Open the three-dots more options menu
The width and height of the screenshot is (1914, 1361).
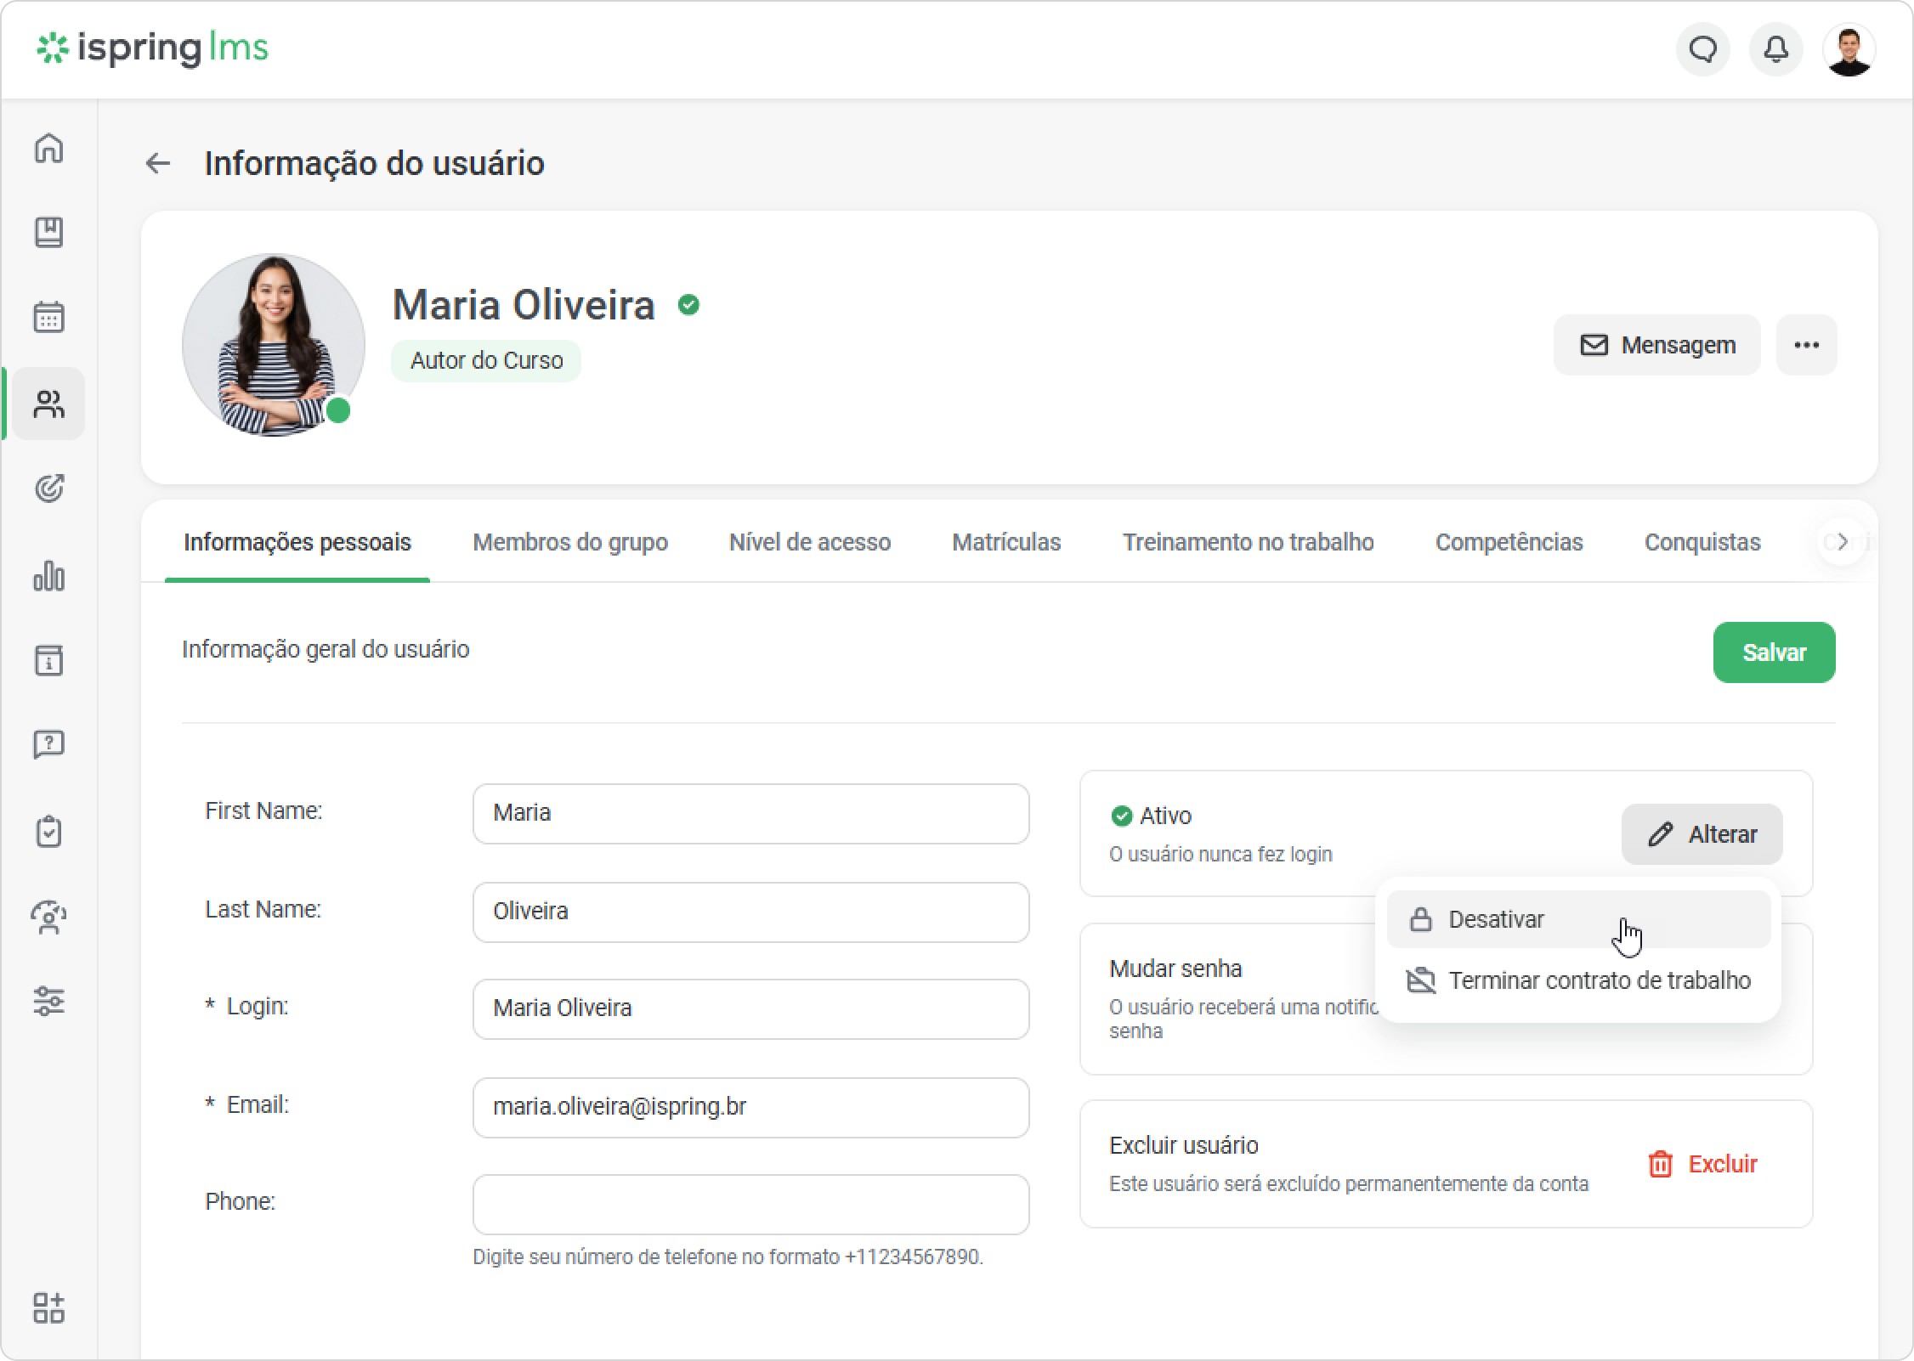[x=1806, y=345]
